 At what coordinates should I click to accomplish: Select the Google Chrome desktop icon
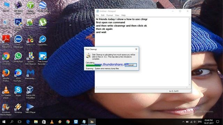point(6,58)
